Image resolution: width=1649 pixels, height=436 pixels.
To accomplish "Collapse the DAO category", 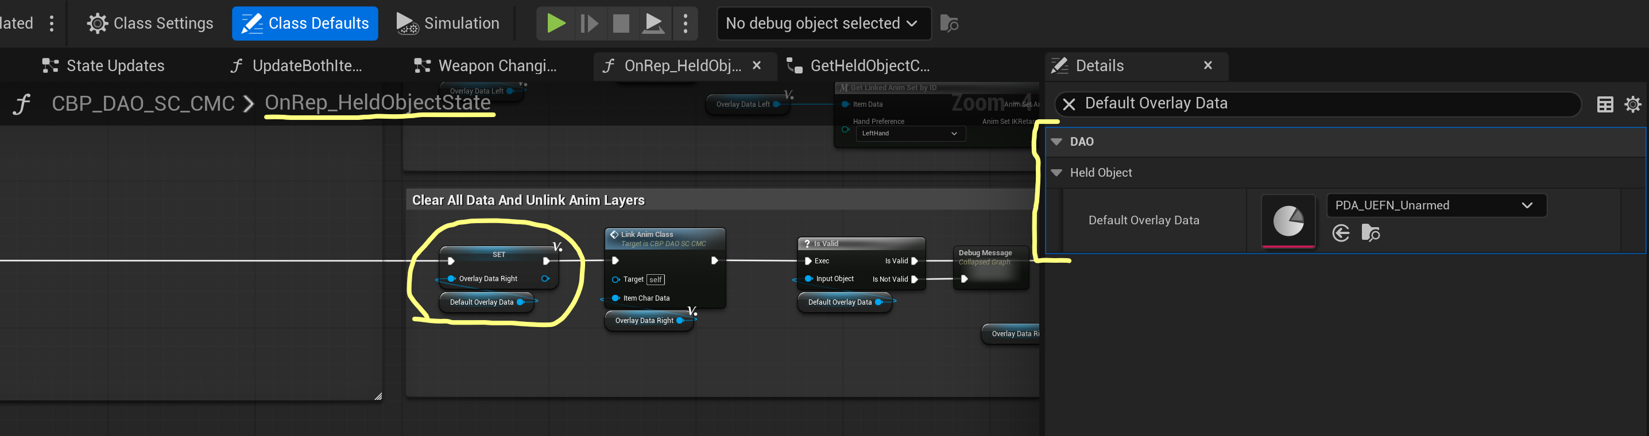I will tap(1057, 142).
